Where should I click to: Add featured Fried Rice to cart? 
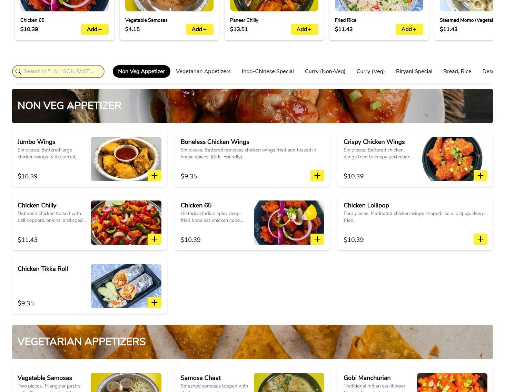pyautogui.click(x=409, y=29)
